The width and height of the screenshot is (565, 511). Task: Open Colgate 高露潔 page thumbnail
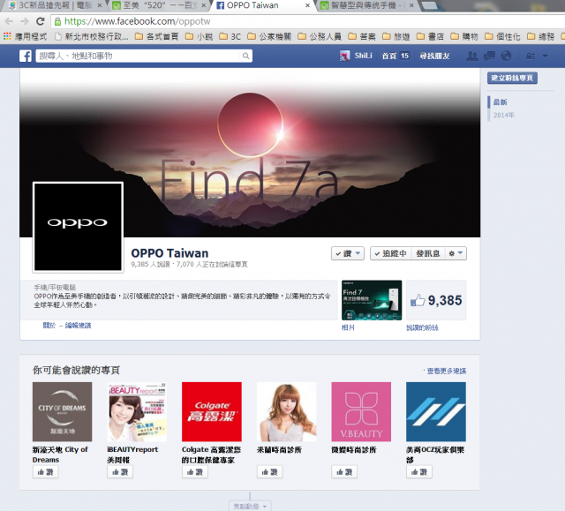(x=212, y=411)
